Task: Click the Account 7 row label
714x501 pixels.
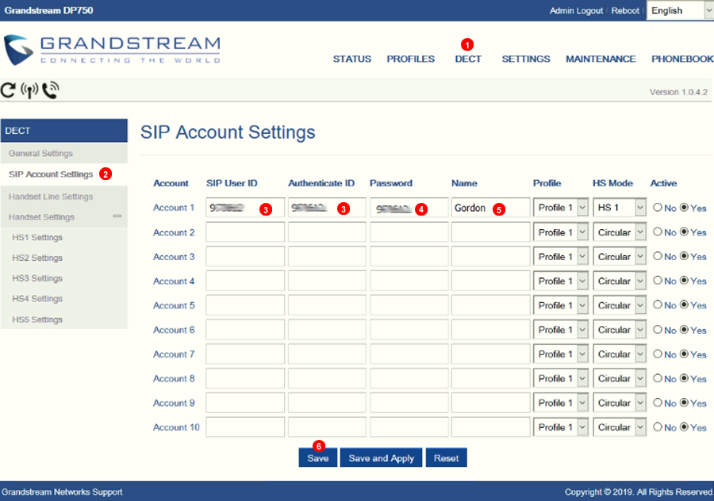Action: [174, 354]
